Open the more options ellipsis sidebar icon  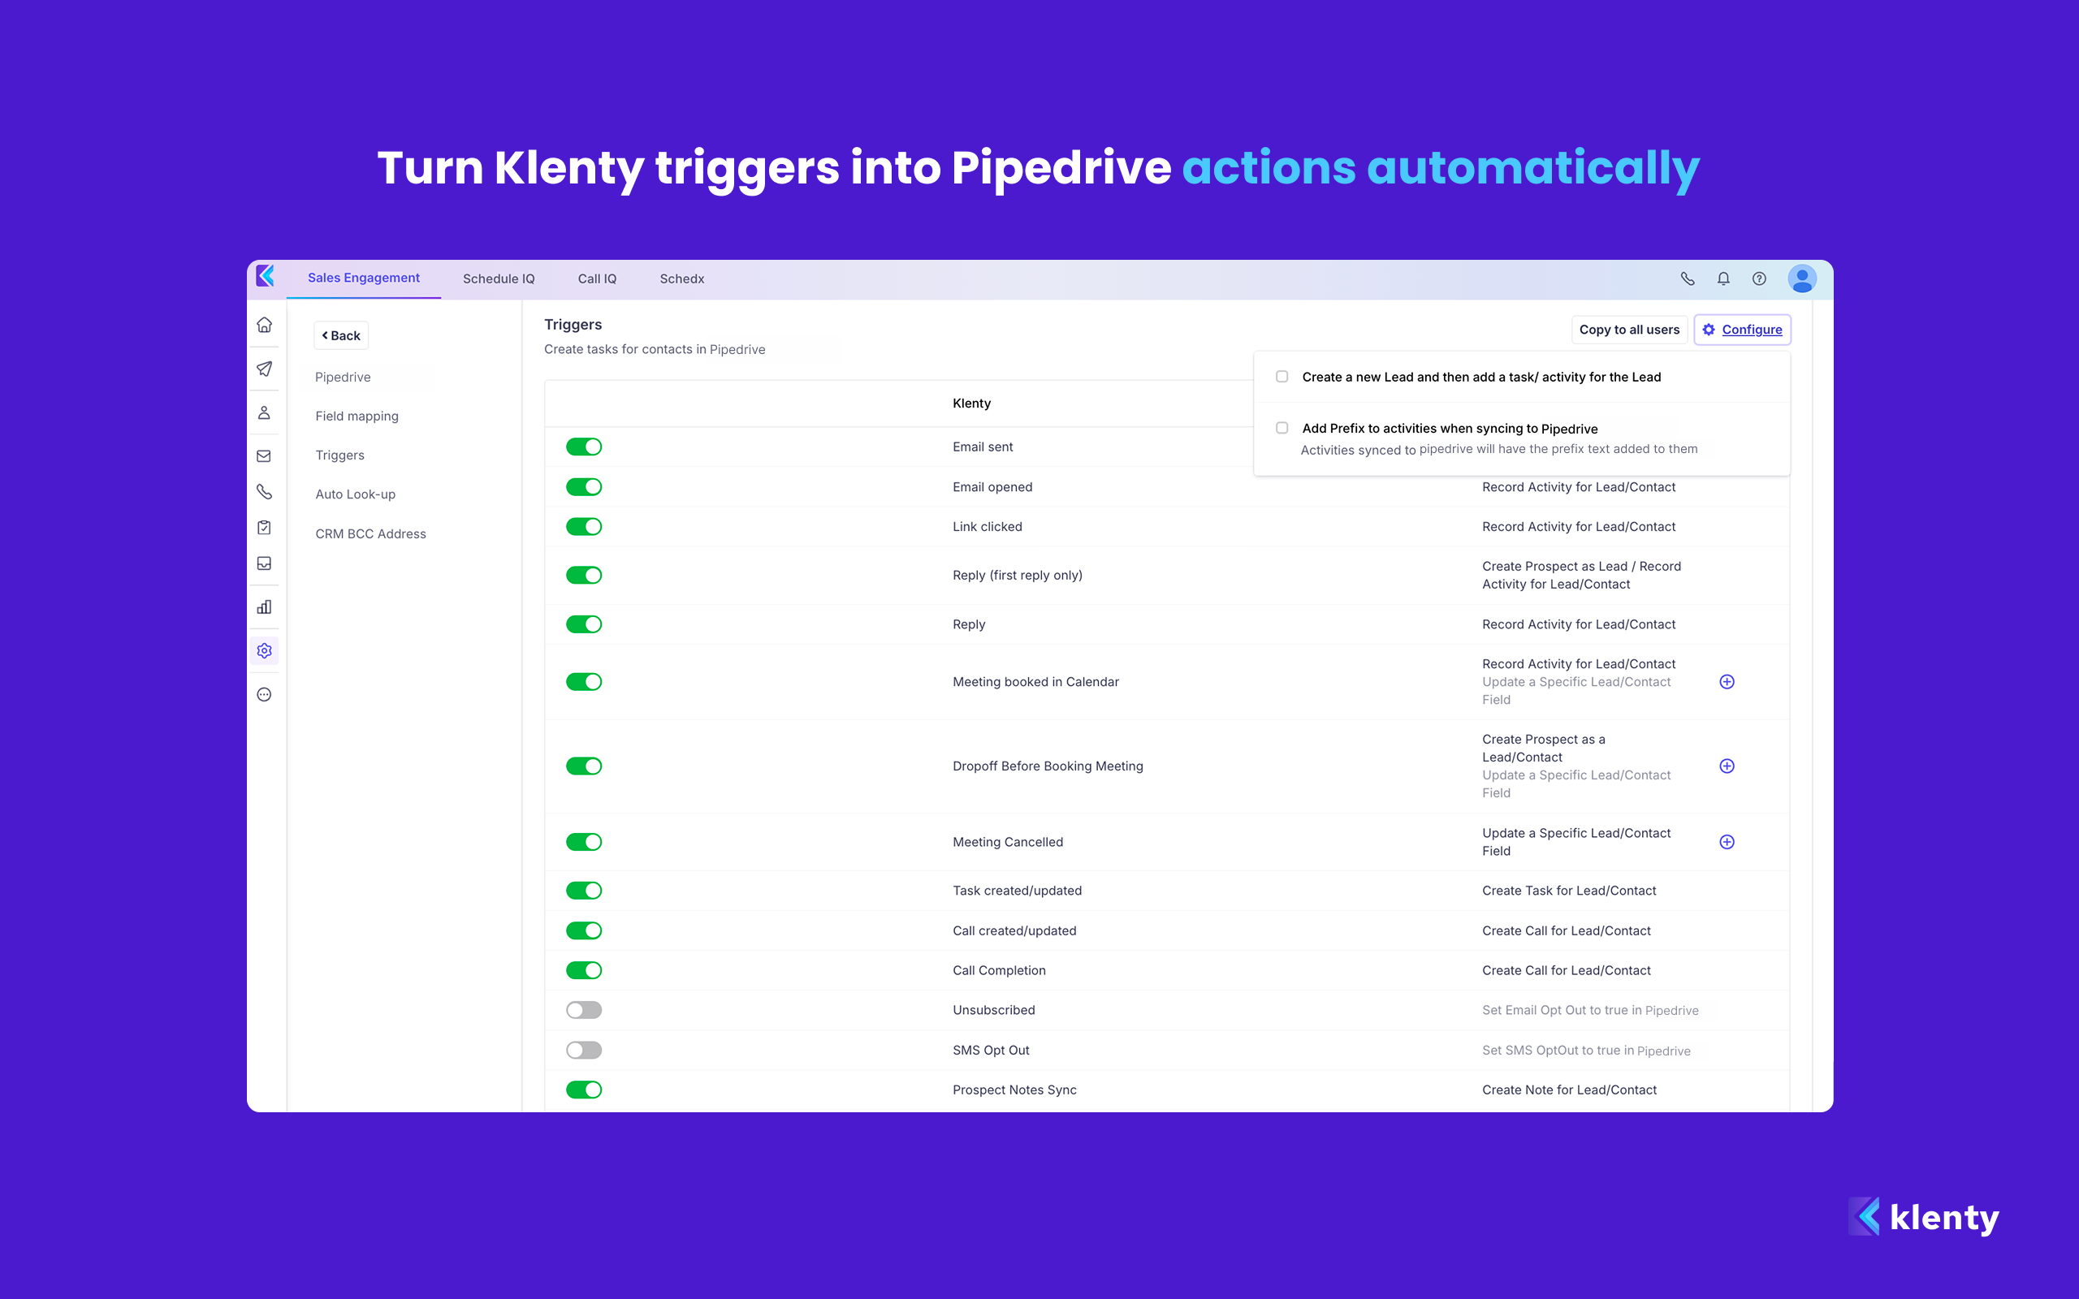tap(265, 694)
